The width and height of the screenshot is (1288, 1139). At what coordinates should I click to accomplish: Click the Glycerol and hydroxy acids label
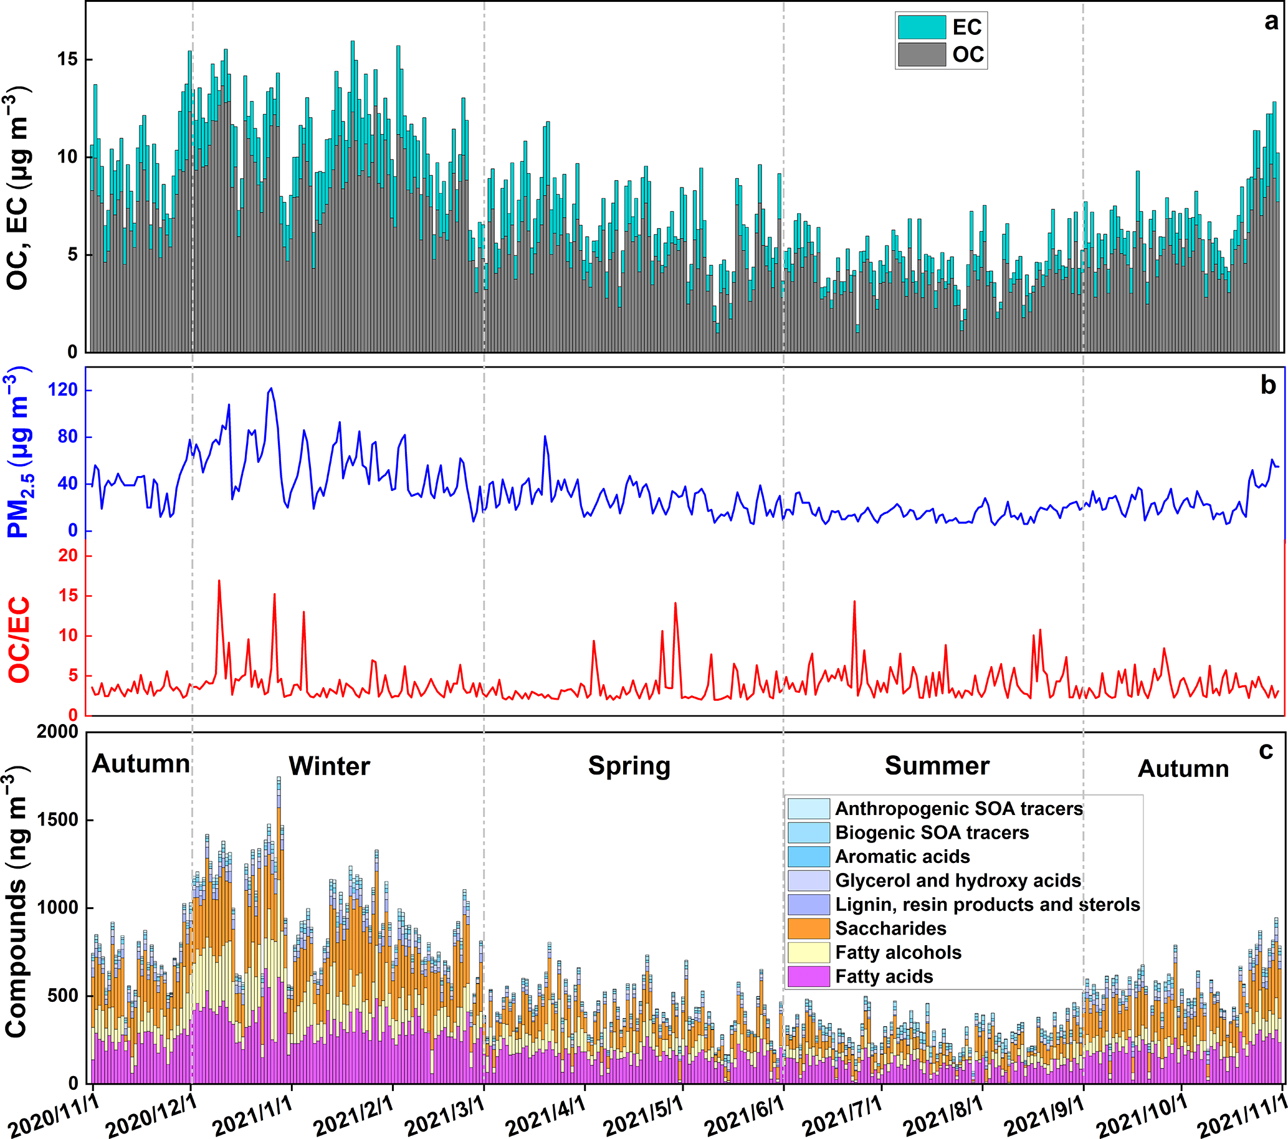[958, 880]
